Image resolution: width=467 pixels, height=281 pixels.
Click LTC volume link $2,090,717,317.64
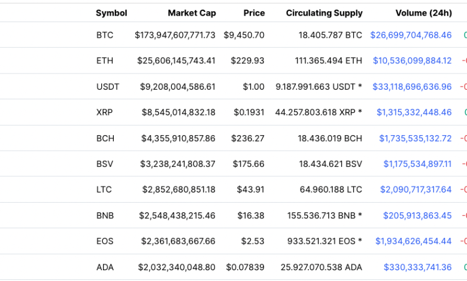(416, 190)
